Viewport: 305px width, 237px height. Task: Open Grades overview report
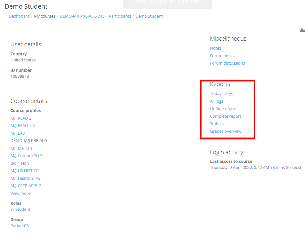226,131
